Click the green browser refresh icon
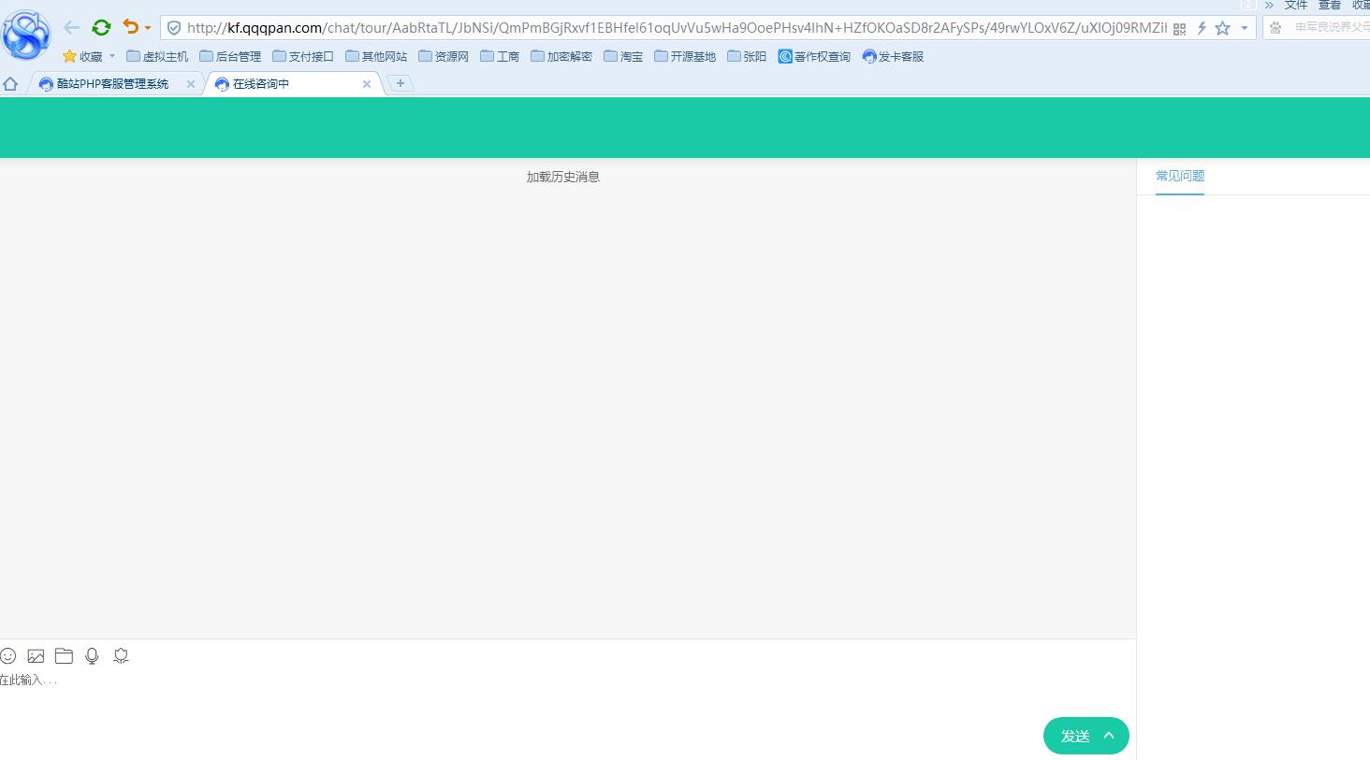 point(101,28)
